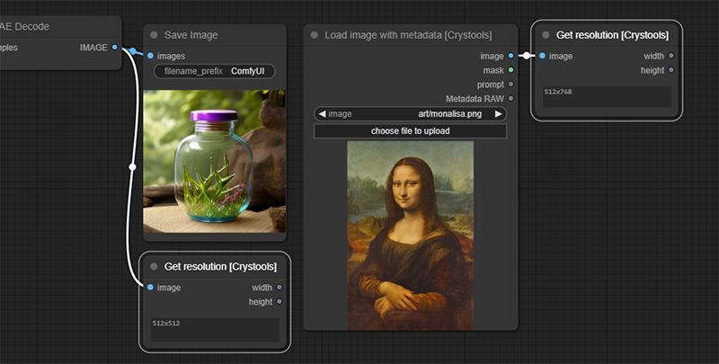719x364 pixels.
Task: Select previous image with left arrow
Action: [322, 114]
